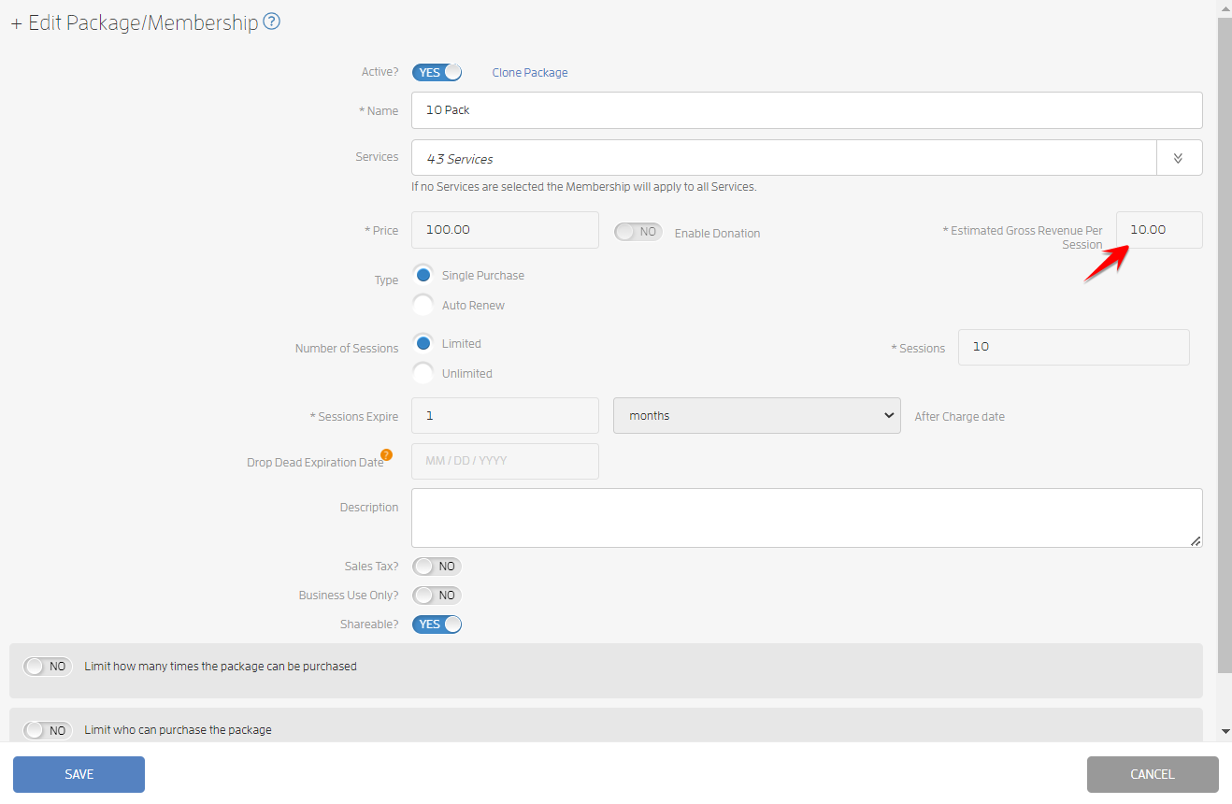The height and width of the screenshot is (804, 1232).
Task: Click the Description resize handle
Action: [1196, 540]
